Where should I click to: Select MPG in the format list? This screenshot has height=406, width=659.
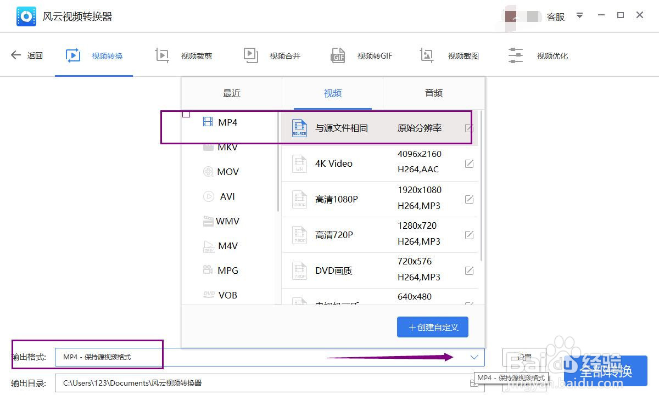[228, 270]
